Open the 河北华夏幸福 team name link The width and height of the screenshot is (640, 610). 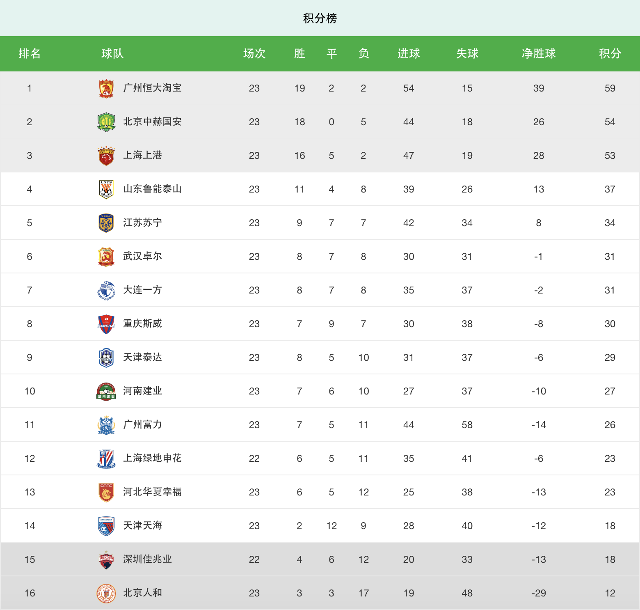click(152, 492)
